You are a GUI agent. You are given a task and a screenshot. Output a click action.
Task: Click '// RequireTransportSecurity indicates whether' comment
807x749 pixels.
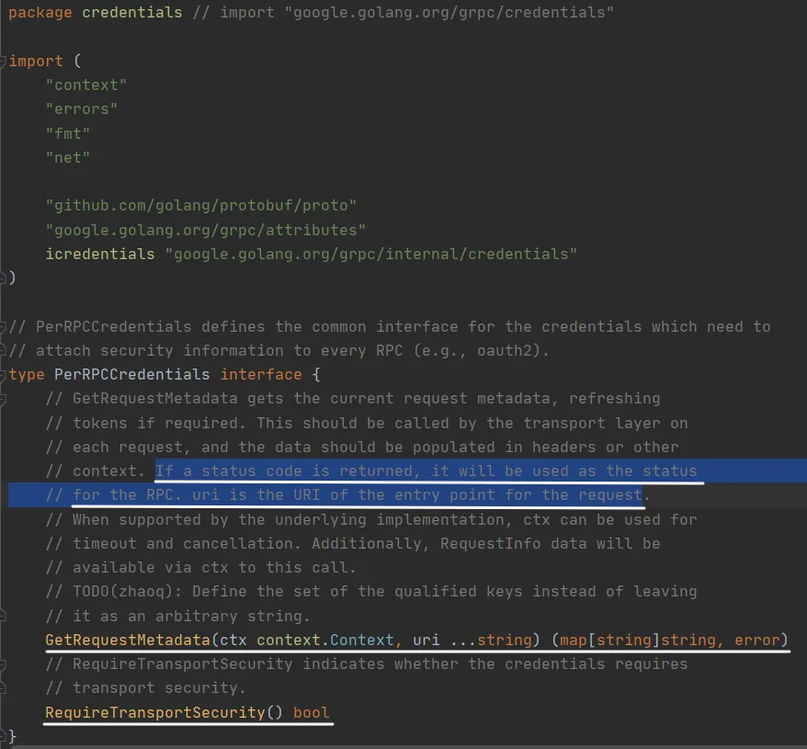367,664
